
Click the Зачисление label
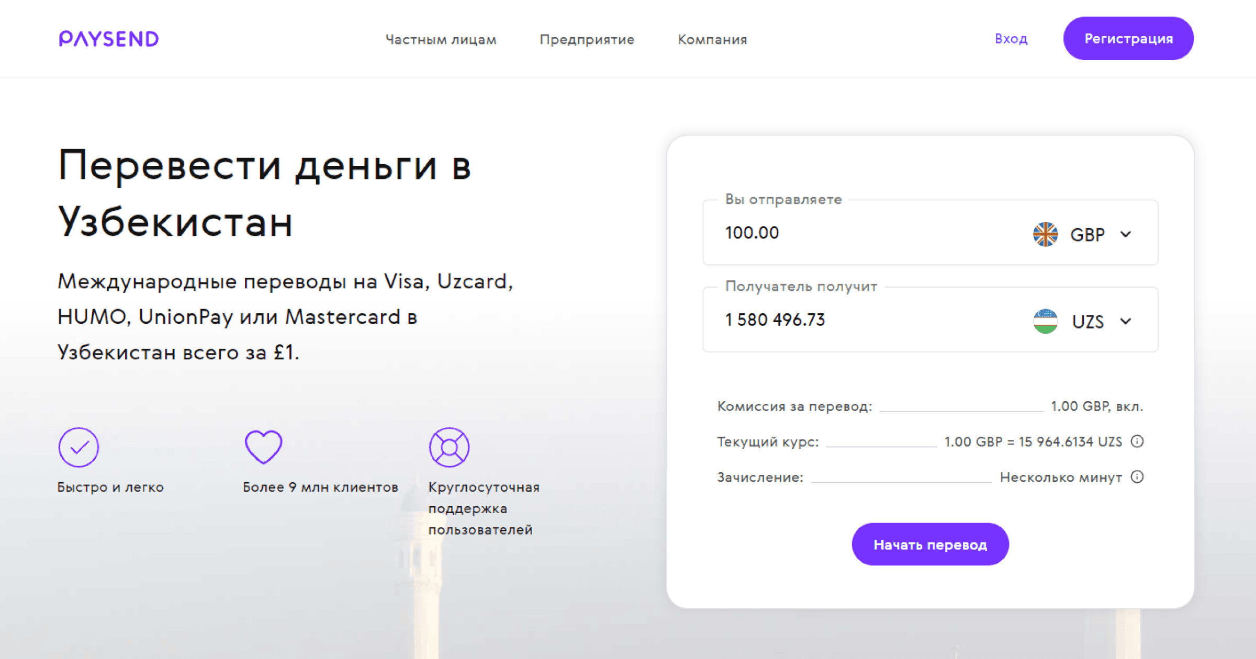(760, 478)
